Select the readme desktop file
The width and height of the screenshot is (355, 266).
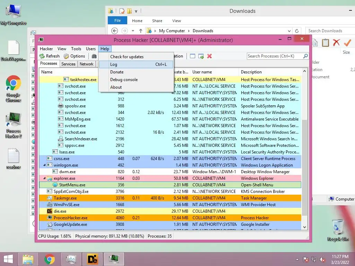(14, 159)
